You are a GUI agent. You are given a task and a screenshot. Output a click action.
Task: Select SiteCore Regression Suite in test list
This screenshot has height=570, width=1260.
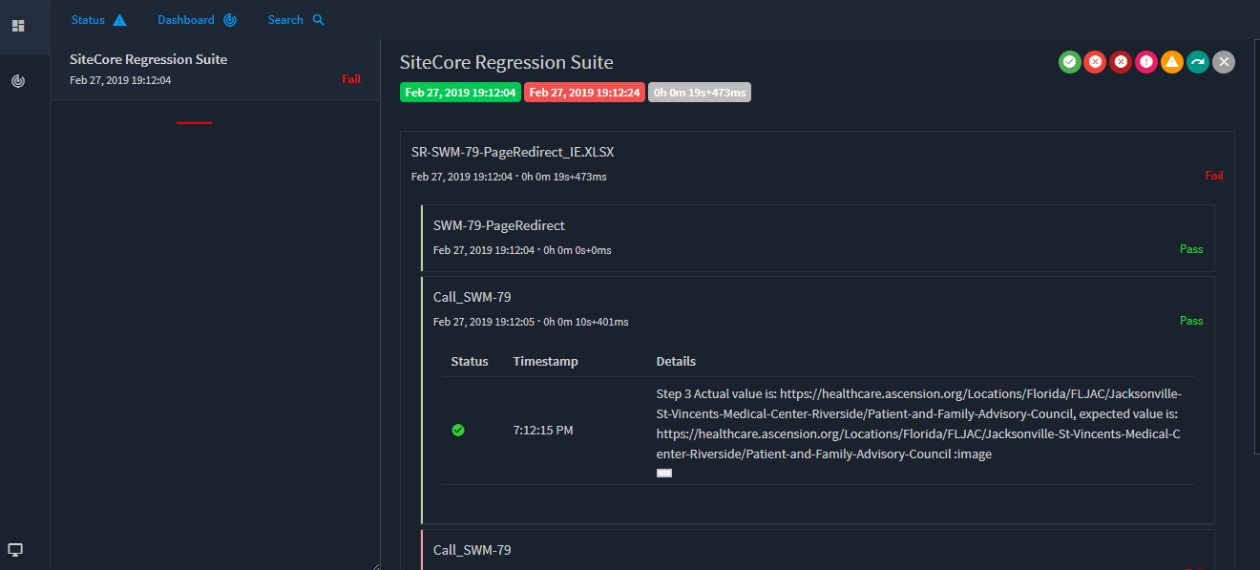215,70
